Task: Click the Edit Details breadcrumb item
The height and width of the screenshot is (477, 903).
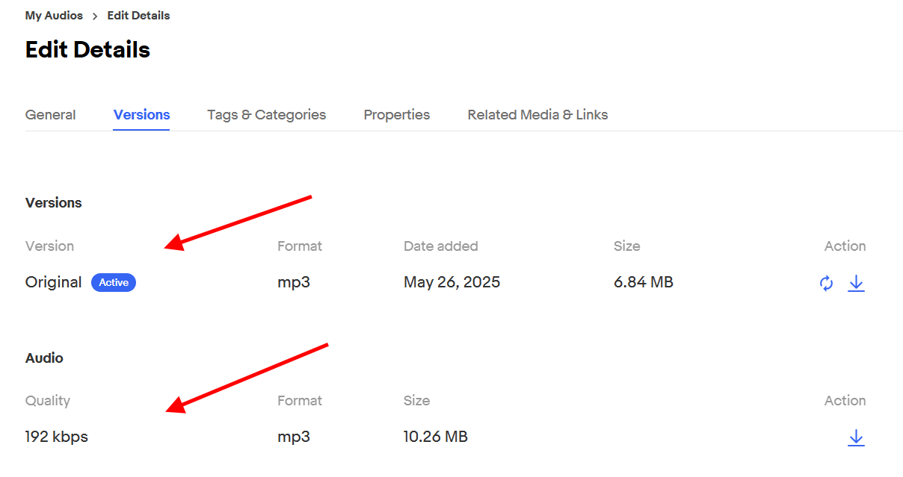Action: pyautogui.click(x=138, y=16)
